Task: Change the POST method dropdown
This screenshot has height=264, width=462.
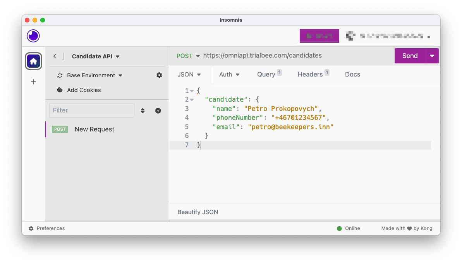Action: (x=188, y=56)
